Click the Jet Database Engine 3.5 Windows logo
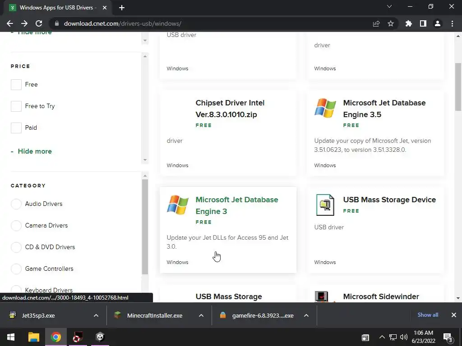This screenshot has width=462, height=346. point(325,108)
